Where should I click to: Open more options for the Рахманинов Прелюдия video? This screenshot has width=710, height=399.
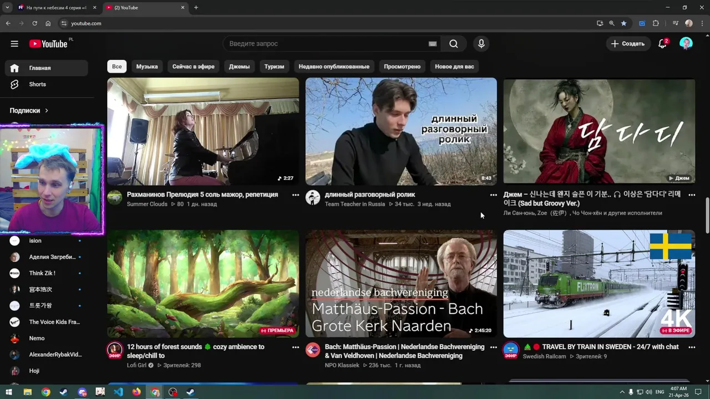(x=296, y=195)
